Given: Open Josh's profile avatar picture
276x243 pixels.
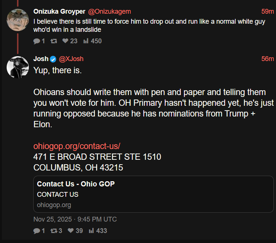Looking at the screenshot, I should (x=18, y=67).
